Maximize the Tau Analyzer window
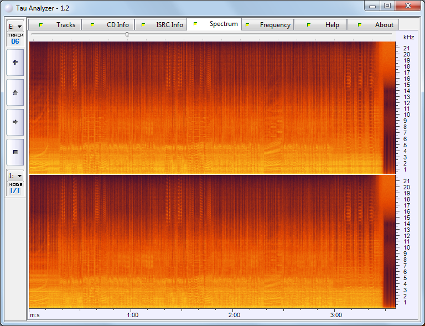This screenshot has height=326, width=425. 387,6
